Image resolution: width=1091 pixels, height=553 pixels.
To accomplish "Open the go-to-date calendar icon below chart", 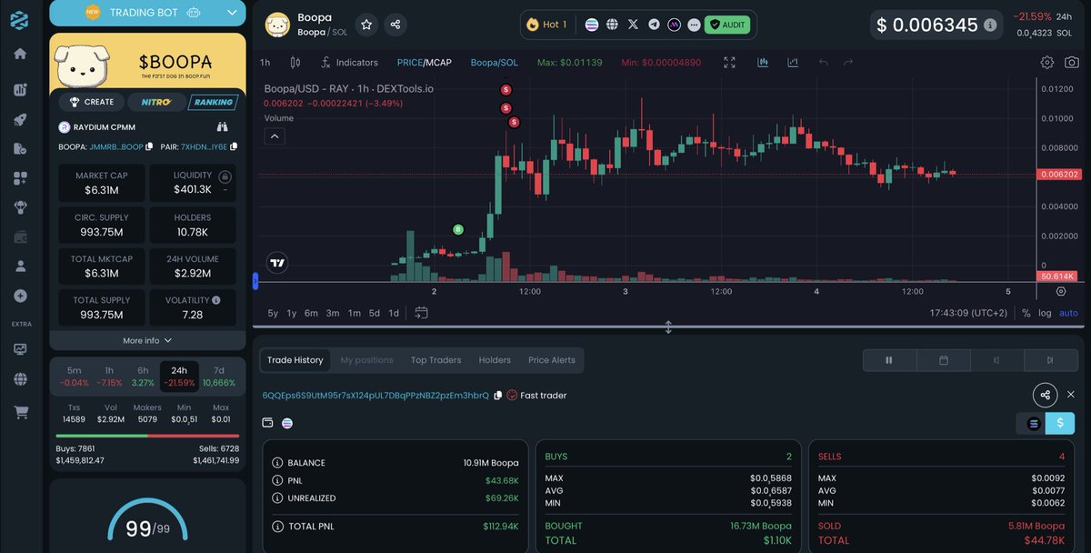I will pos(421,313).
